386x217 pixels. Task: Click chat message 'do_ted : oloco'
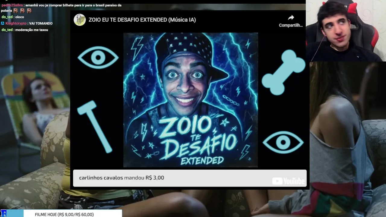pyautogui.click(x=13, y=17)
